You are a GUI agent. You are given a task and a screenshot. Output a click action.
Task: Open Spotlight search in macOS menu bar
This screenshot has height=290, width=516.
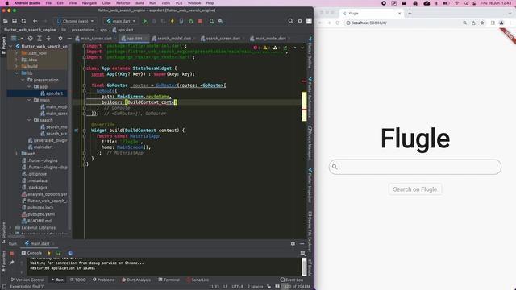point(466,3)
